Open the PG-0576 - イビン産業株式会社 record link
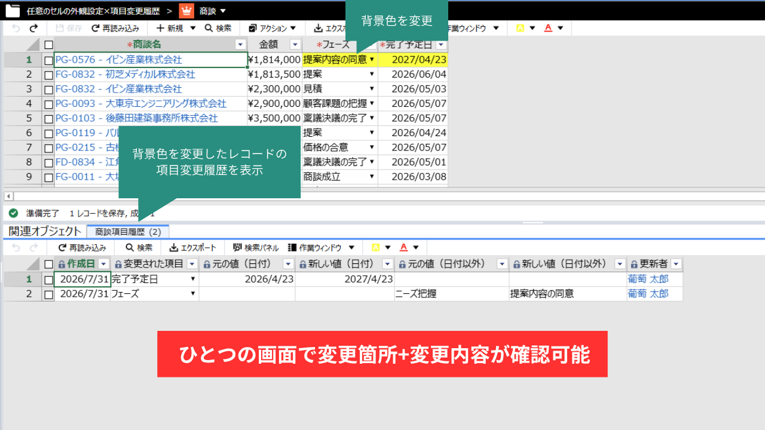765x430 pixels. [118, 60]
